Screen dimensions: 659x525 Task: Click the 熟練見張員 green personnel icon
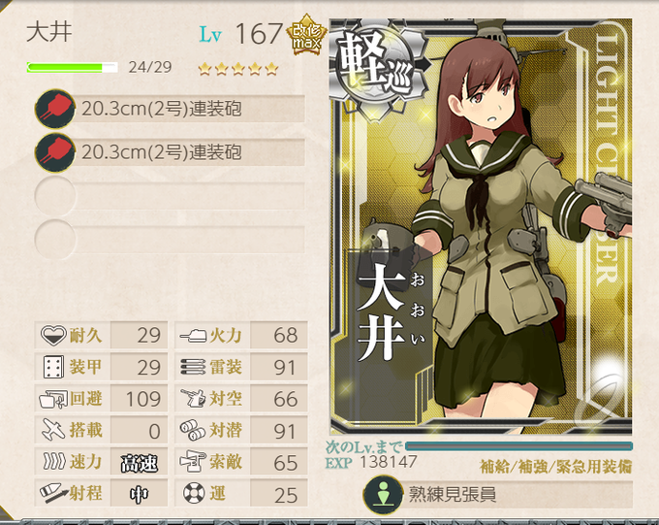pos(383,494)
